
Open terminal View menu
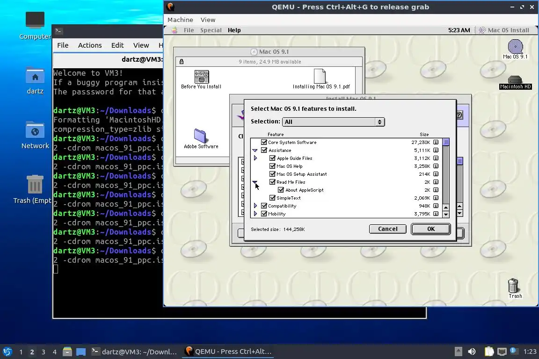tap(141, 45)
